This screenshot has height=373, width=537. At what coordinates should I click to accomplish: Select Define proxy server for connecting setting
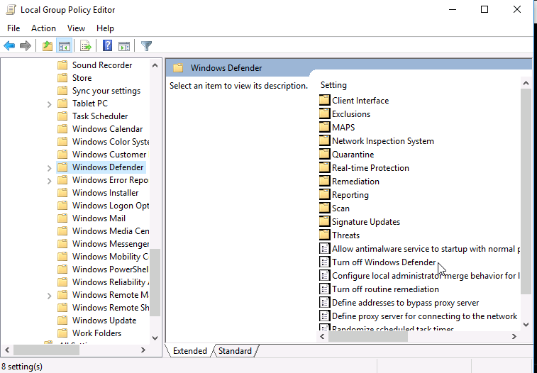pos(424,316)
